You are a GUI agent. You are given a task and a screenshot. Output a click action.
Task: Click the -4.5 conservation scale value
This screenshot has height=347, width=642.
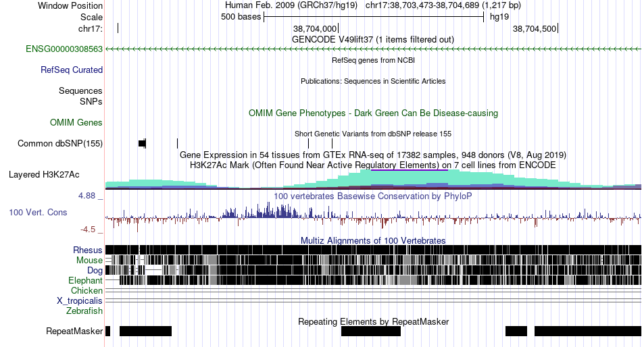88,230
